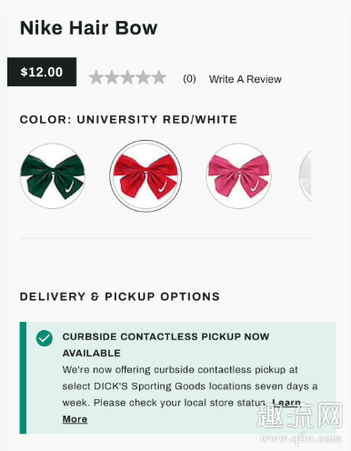
Task: Click the fifth rating star
Action: point(159,77)
